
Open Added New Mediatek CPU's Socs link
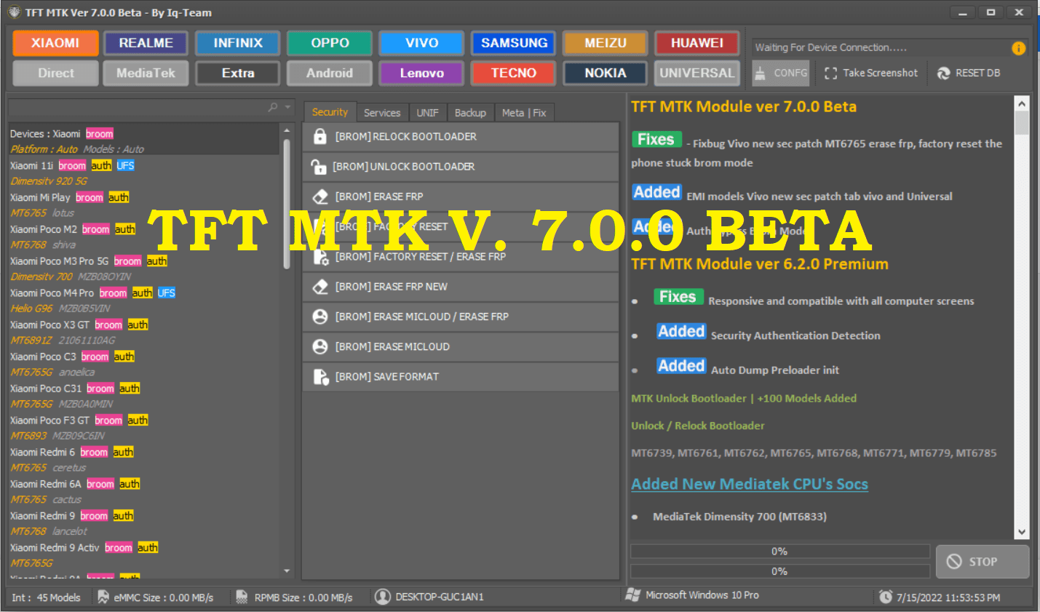pyautogui.click(x=750, y=484)
